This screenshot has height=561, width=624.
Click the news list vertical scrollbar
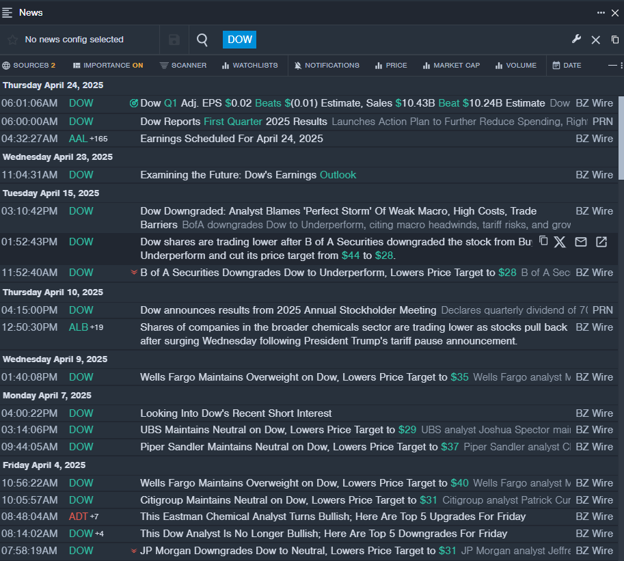621,137
